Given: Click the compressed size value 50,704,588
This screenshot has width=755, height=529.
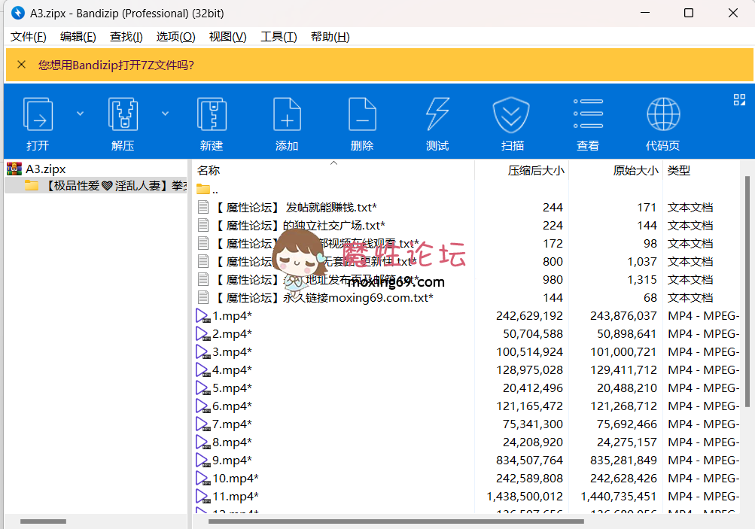Looking at the screenshot, I should [x=533, y=333].
